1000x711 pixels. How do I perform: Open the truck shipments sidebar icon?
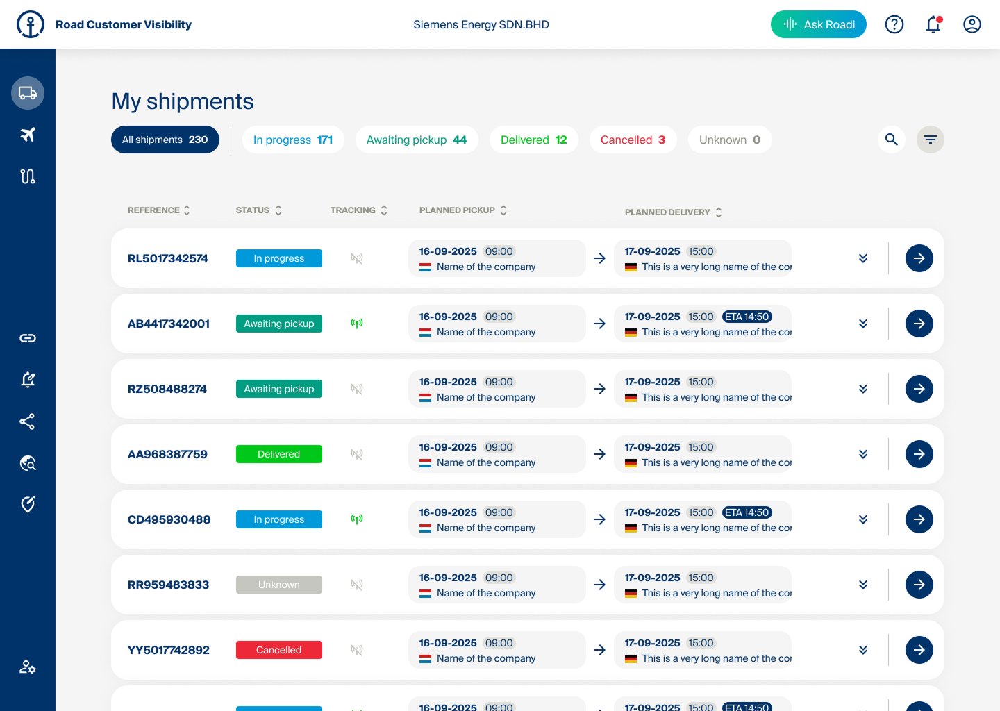click(x=28, y=93)
